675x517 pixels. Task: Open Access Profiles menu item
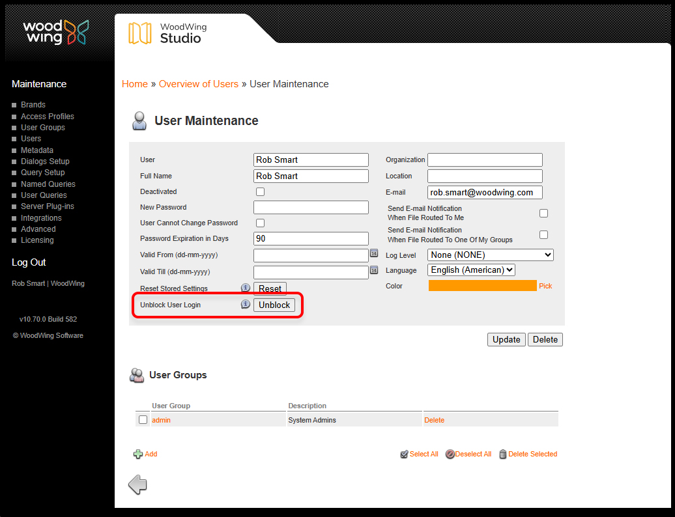(48, 117)
